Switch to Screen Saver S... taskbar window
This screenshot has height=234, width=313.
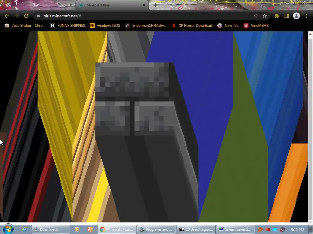pos(236,229)
